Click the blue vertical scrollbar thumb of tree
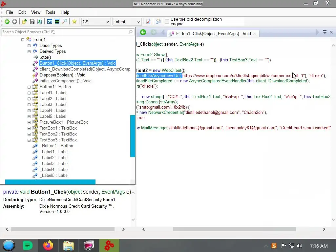This screenshot has height=252, width=336. click(133, 136)
